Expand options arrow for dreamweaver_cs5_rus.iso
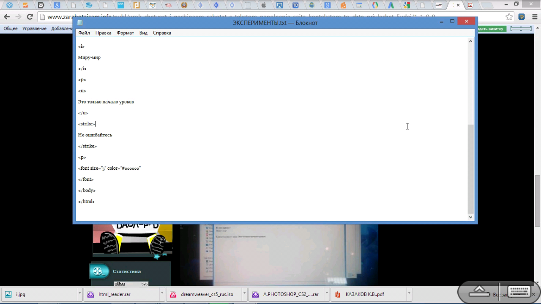The width and height of the screenshot is (541, 304). [x=244, y=293]
